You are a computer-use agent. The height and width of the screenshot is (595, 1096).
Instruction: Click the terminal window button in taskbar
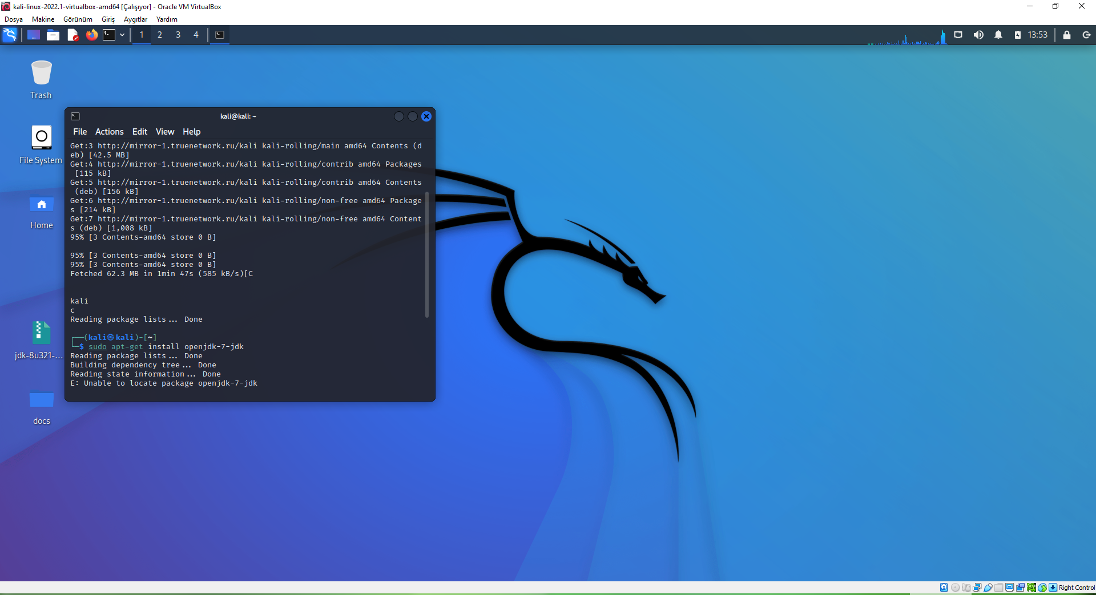coord(220,35)
